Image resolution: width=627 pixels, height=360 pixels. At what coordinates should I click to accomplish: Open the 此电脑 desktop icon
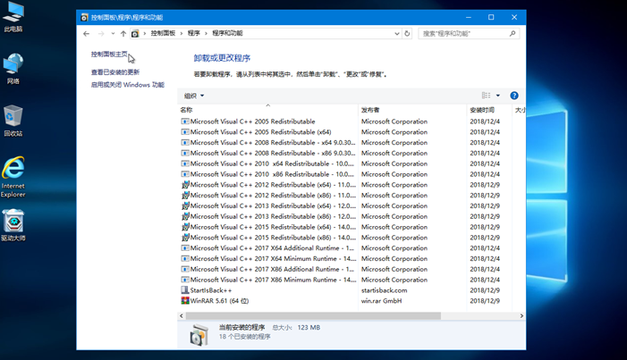pyautogui.click(x=13, y=17)
